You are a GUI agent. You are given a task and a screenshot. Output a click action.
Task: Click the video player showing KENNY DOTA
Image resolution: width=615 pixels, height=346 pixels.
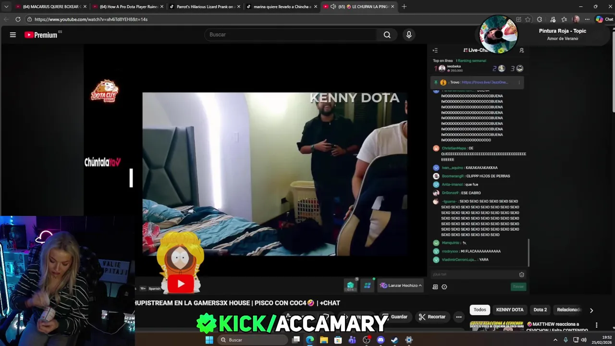pos(275,174)
